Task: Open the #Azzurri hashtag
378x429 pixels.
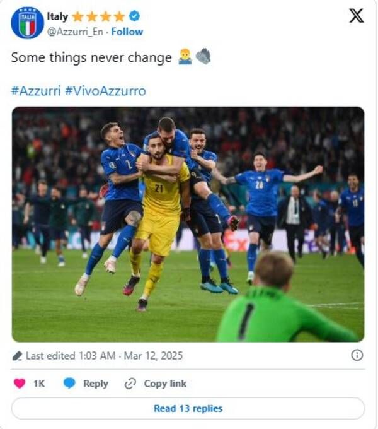Action: click(35, 91)
